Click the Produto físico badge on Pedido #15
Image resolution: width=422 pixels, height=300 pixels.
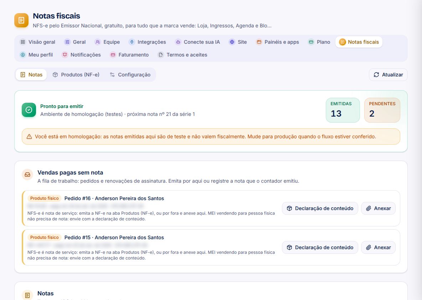pyautogui.click(x=45, y=237)
